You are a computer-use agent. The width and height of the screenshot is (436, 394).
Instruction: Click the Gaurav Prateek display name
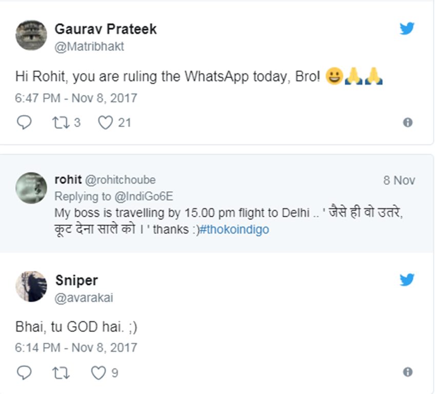[105, 29]
